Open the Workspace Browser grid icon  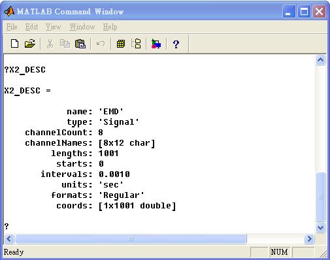[x=121, y=44]
